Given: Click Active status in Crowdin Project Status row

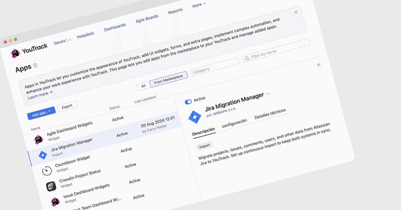Looking at the screenshot, I should pos(130,165).
